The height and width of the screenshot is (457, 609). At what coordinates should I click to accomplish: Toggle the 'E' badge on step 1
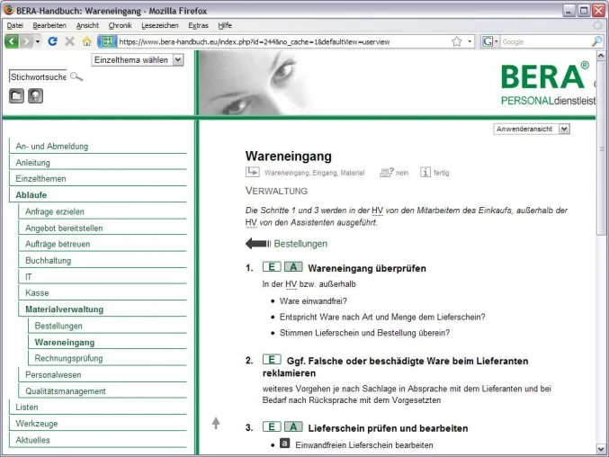tap(272, 267)
